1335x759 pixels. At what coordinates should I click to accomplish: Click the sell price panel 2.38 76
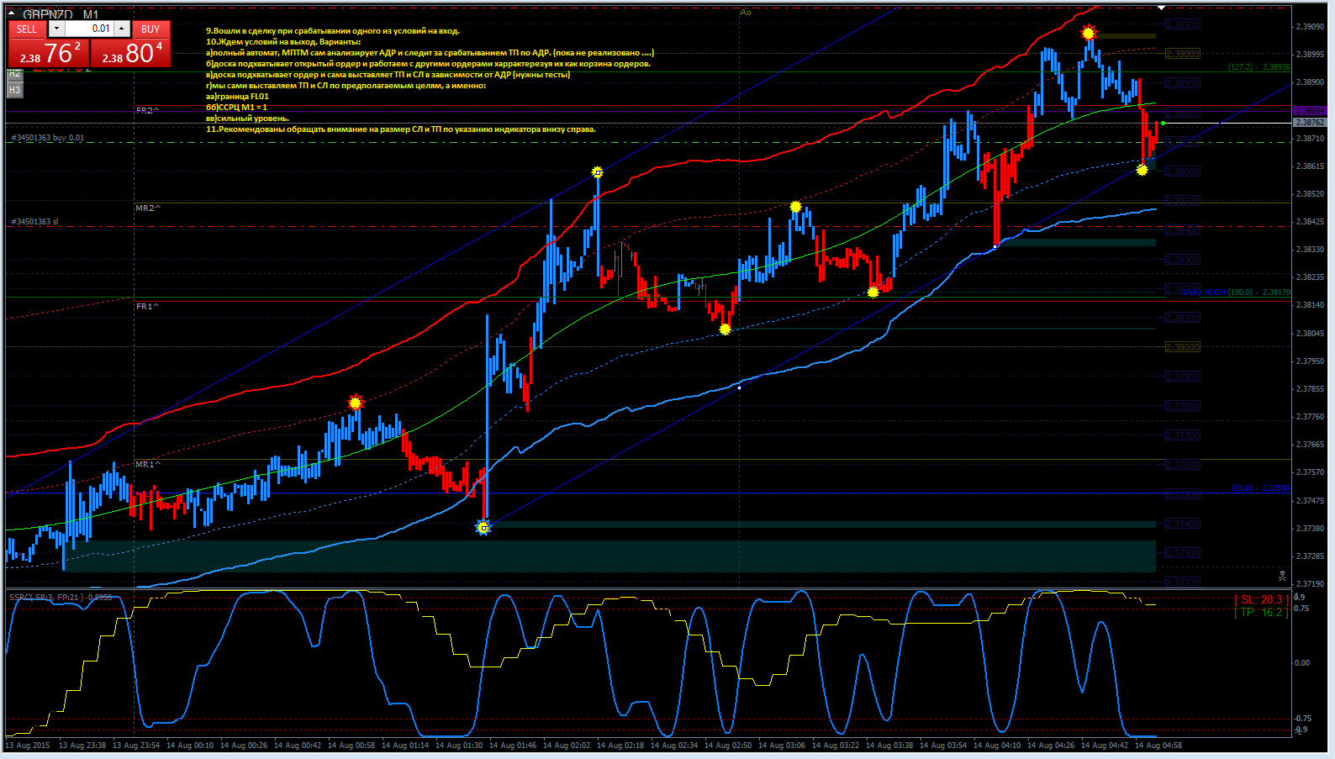coord(50,52)
